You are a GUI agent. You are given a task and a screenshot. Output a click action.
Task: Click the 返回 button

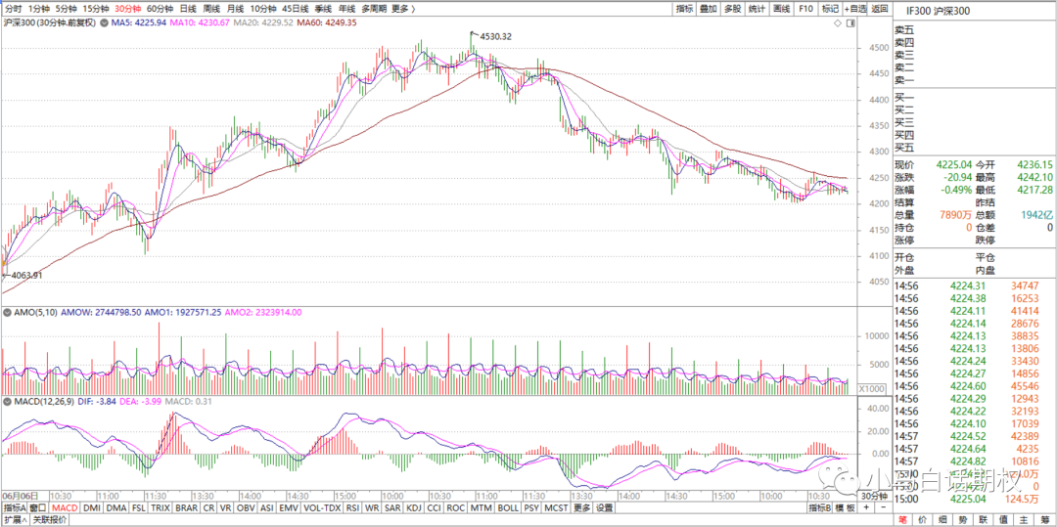(x=880, y=8)
